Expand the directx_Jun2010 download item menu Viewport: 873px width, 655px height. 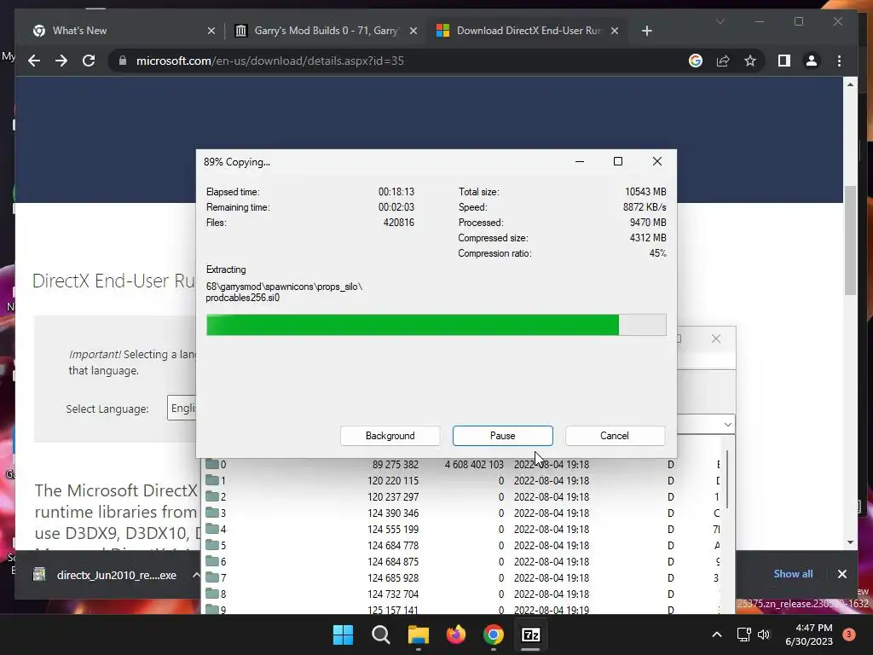(x=195, y=575)
